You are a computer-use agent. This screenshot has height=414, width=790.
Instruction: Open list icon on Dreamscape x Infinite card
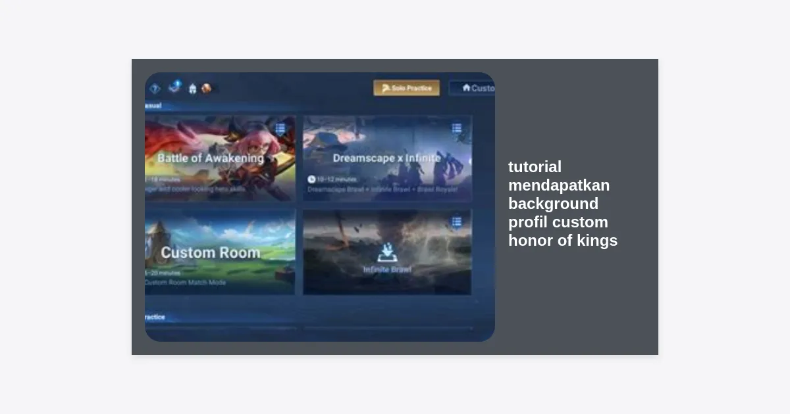coord(457,128)
